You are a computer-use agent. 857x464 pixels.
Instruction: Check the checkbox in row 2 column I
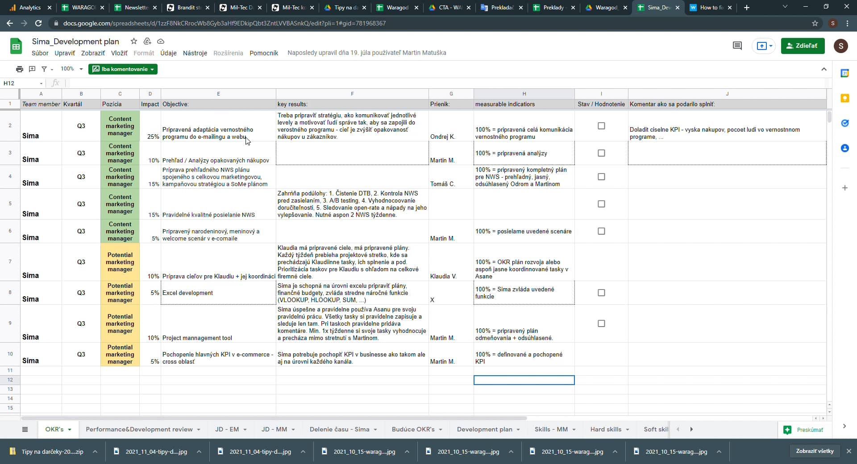coord(601,126)
